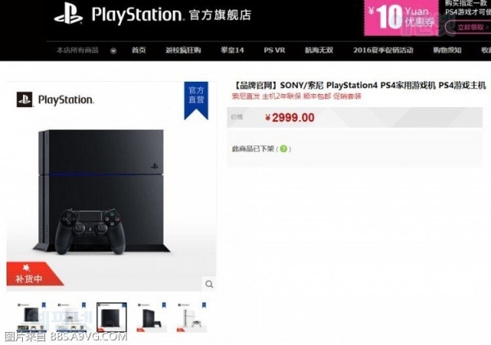Select the first product thumbnail

coord(32,317)
